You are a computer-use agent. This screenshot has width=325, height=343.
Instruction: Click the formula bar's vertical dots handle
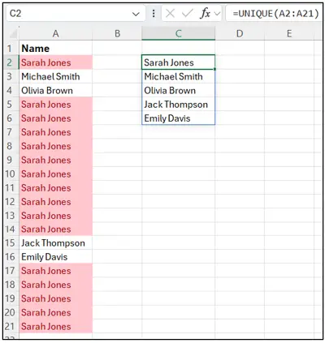[154, 14]
